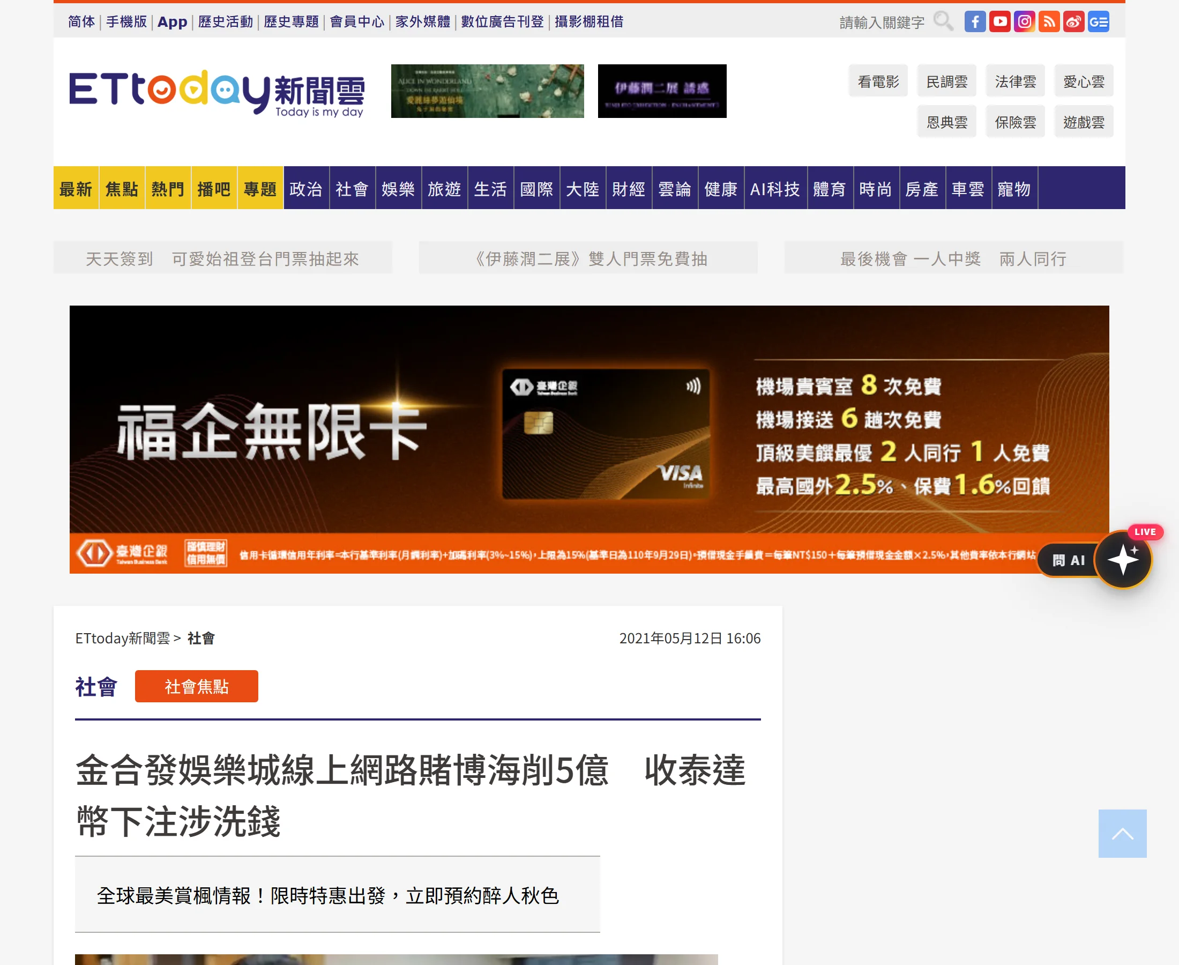Open the 全球最美賞楓情報 ad link

click(328, 896)
